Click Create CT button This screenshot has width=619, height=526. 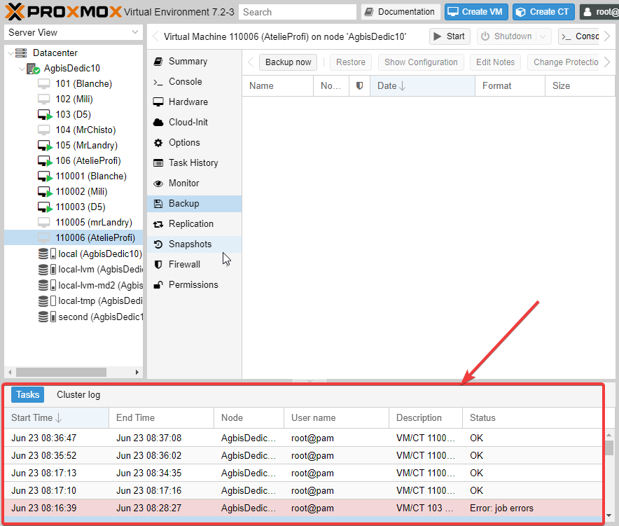(x=543, y=12)
